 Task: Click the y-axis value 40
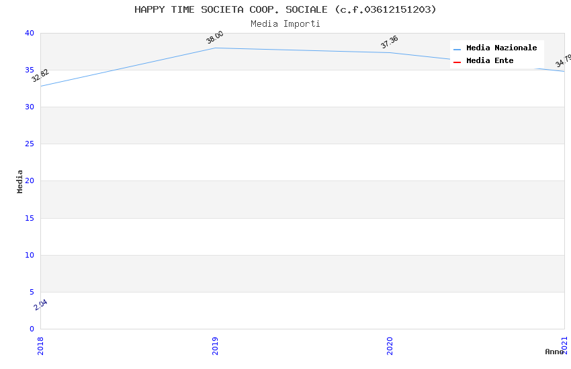pos(30,33)
